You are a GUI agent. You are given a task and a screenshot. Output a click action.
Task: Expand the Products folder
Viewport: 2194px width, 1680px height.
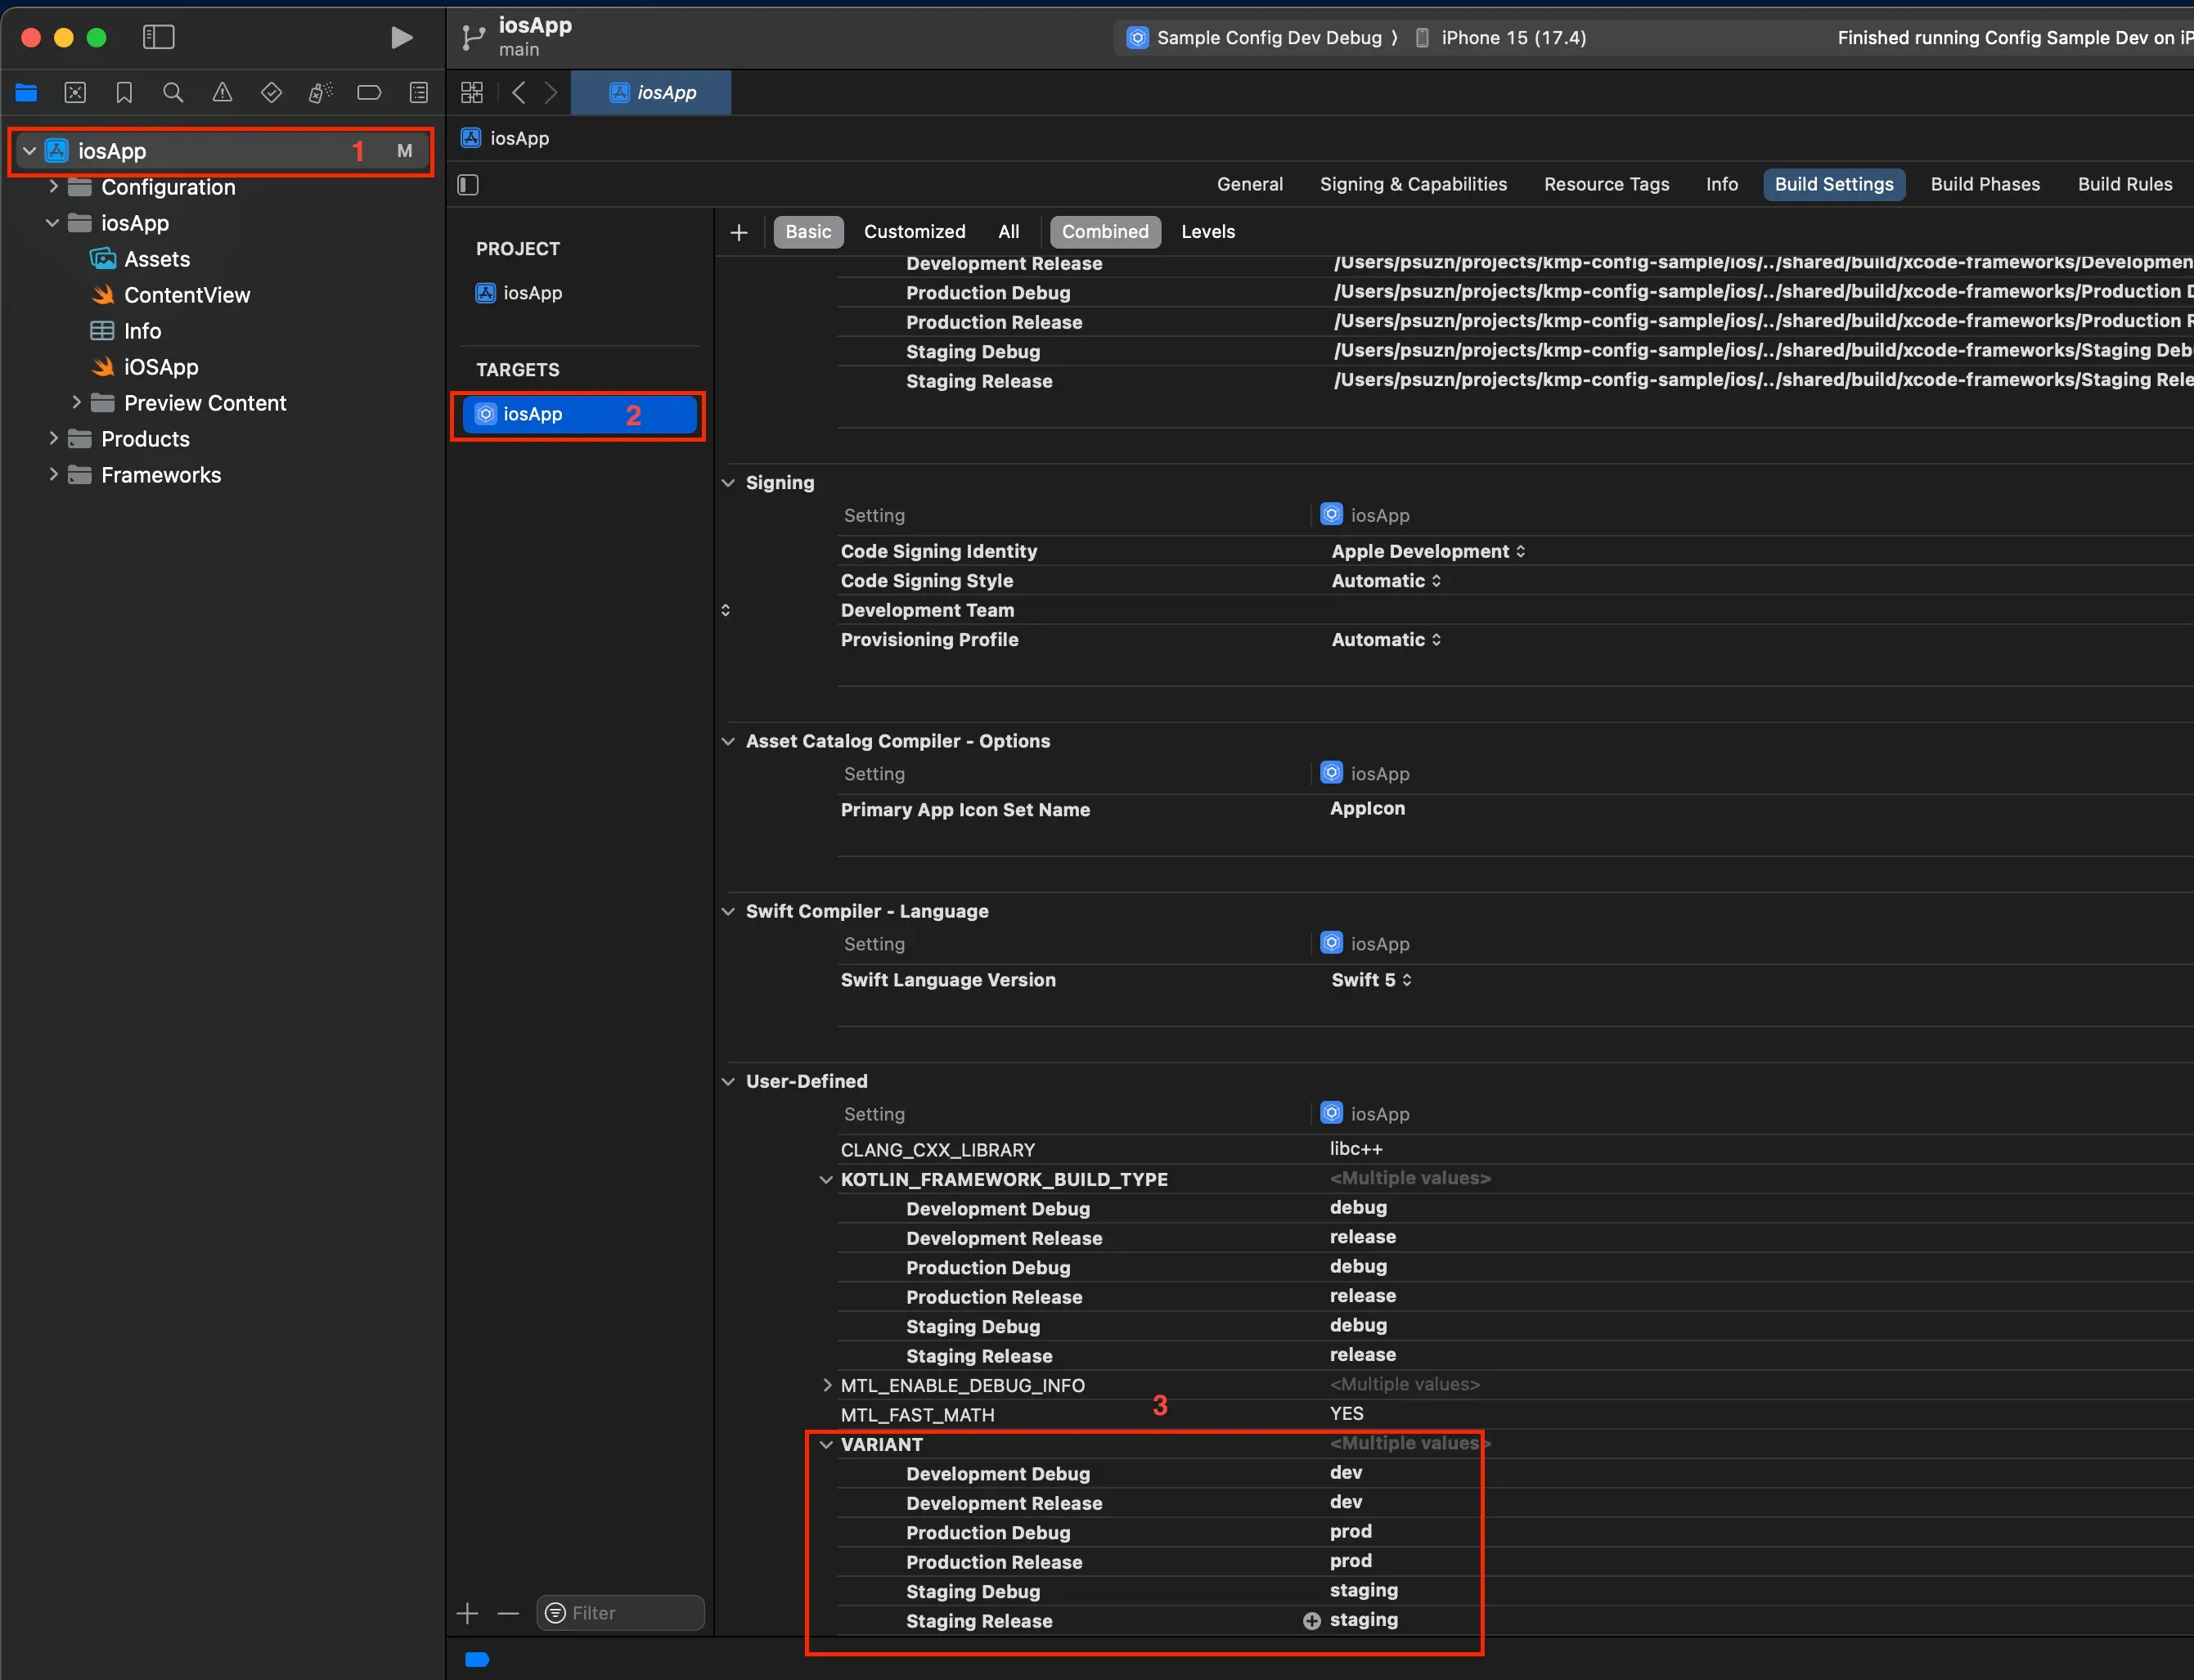click(53, 439)
